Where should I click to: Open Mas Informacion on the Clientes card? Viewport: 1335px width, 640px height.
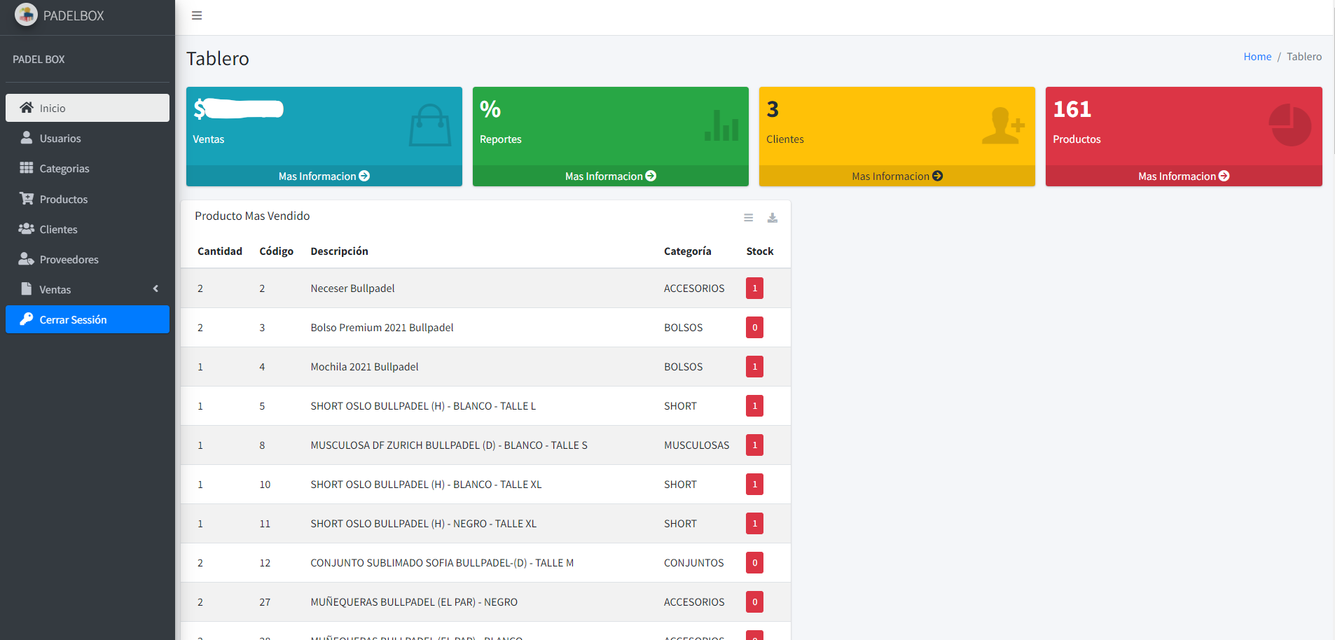[897, 176]
